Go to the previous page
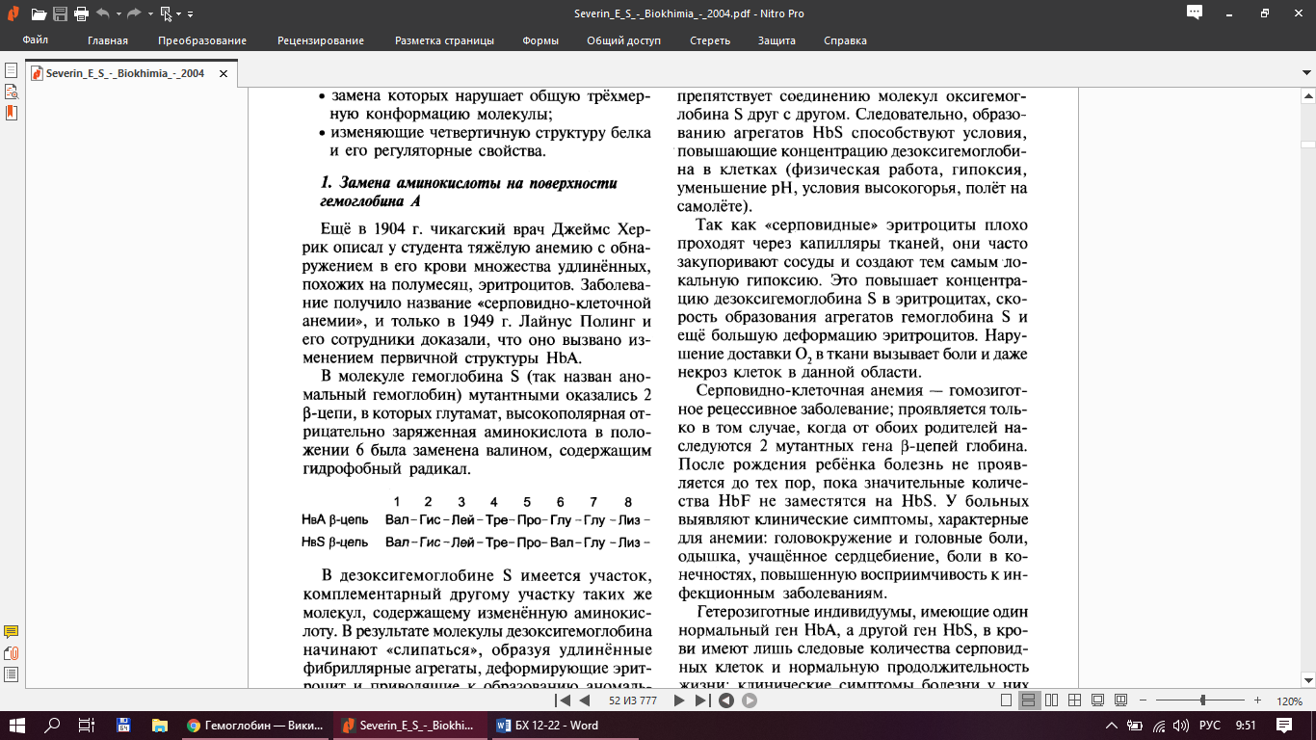Screen dimensions: 1316x740 pos(584,700)
